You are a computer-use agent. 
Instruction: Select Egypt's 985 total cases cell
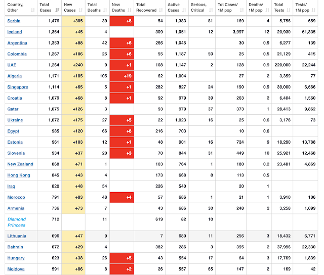50,131
